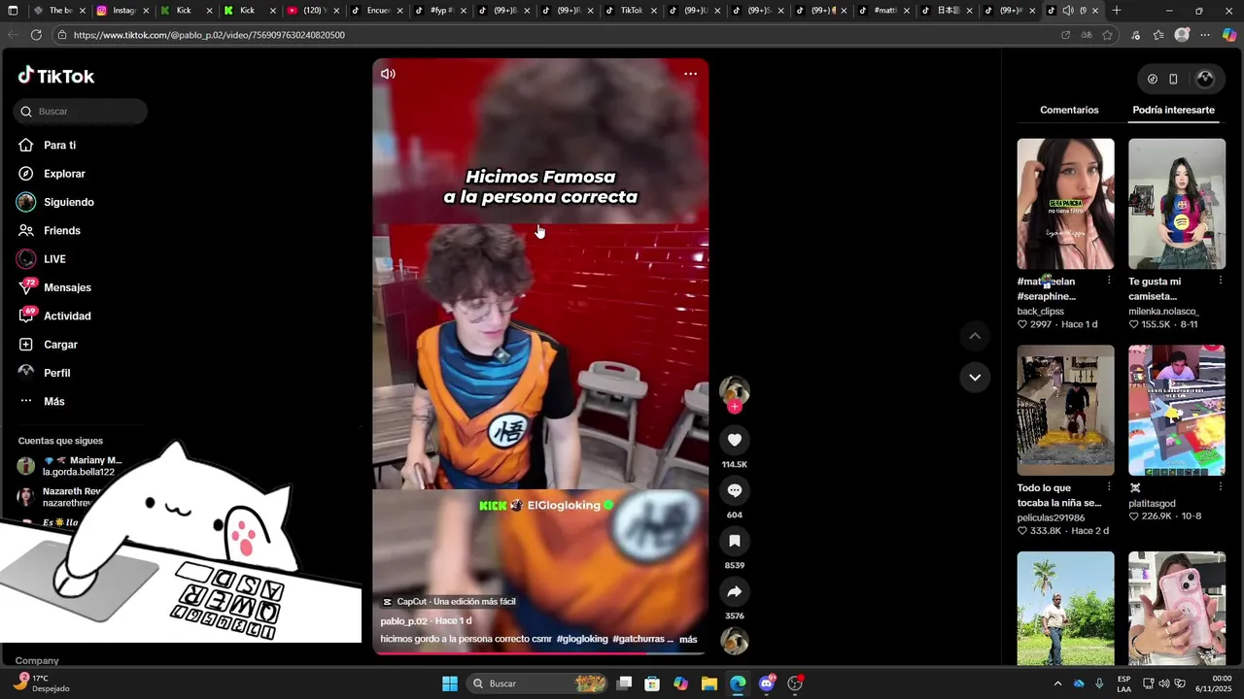Click the weather widget showing 17°C
This screenshot has width=1244, height=699.
41,682
